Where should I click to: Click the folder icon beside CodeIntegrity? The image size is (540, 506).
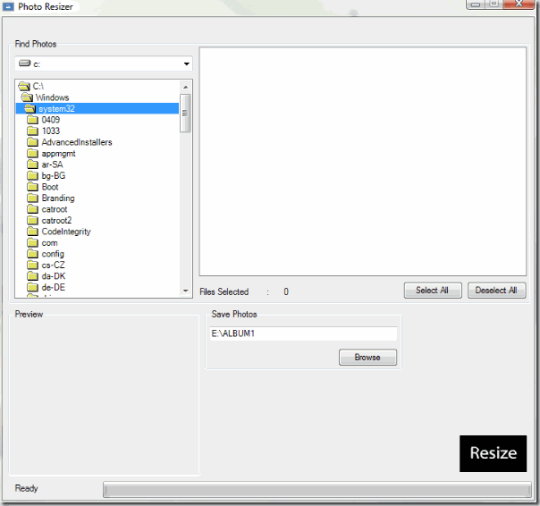[x=33, y=232]
